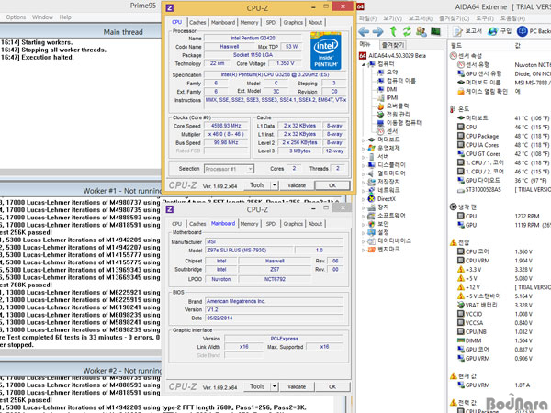
Task: Go forward with AIDA64 blue right arrow
Action: [377, 32]
